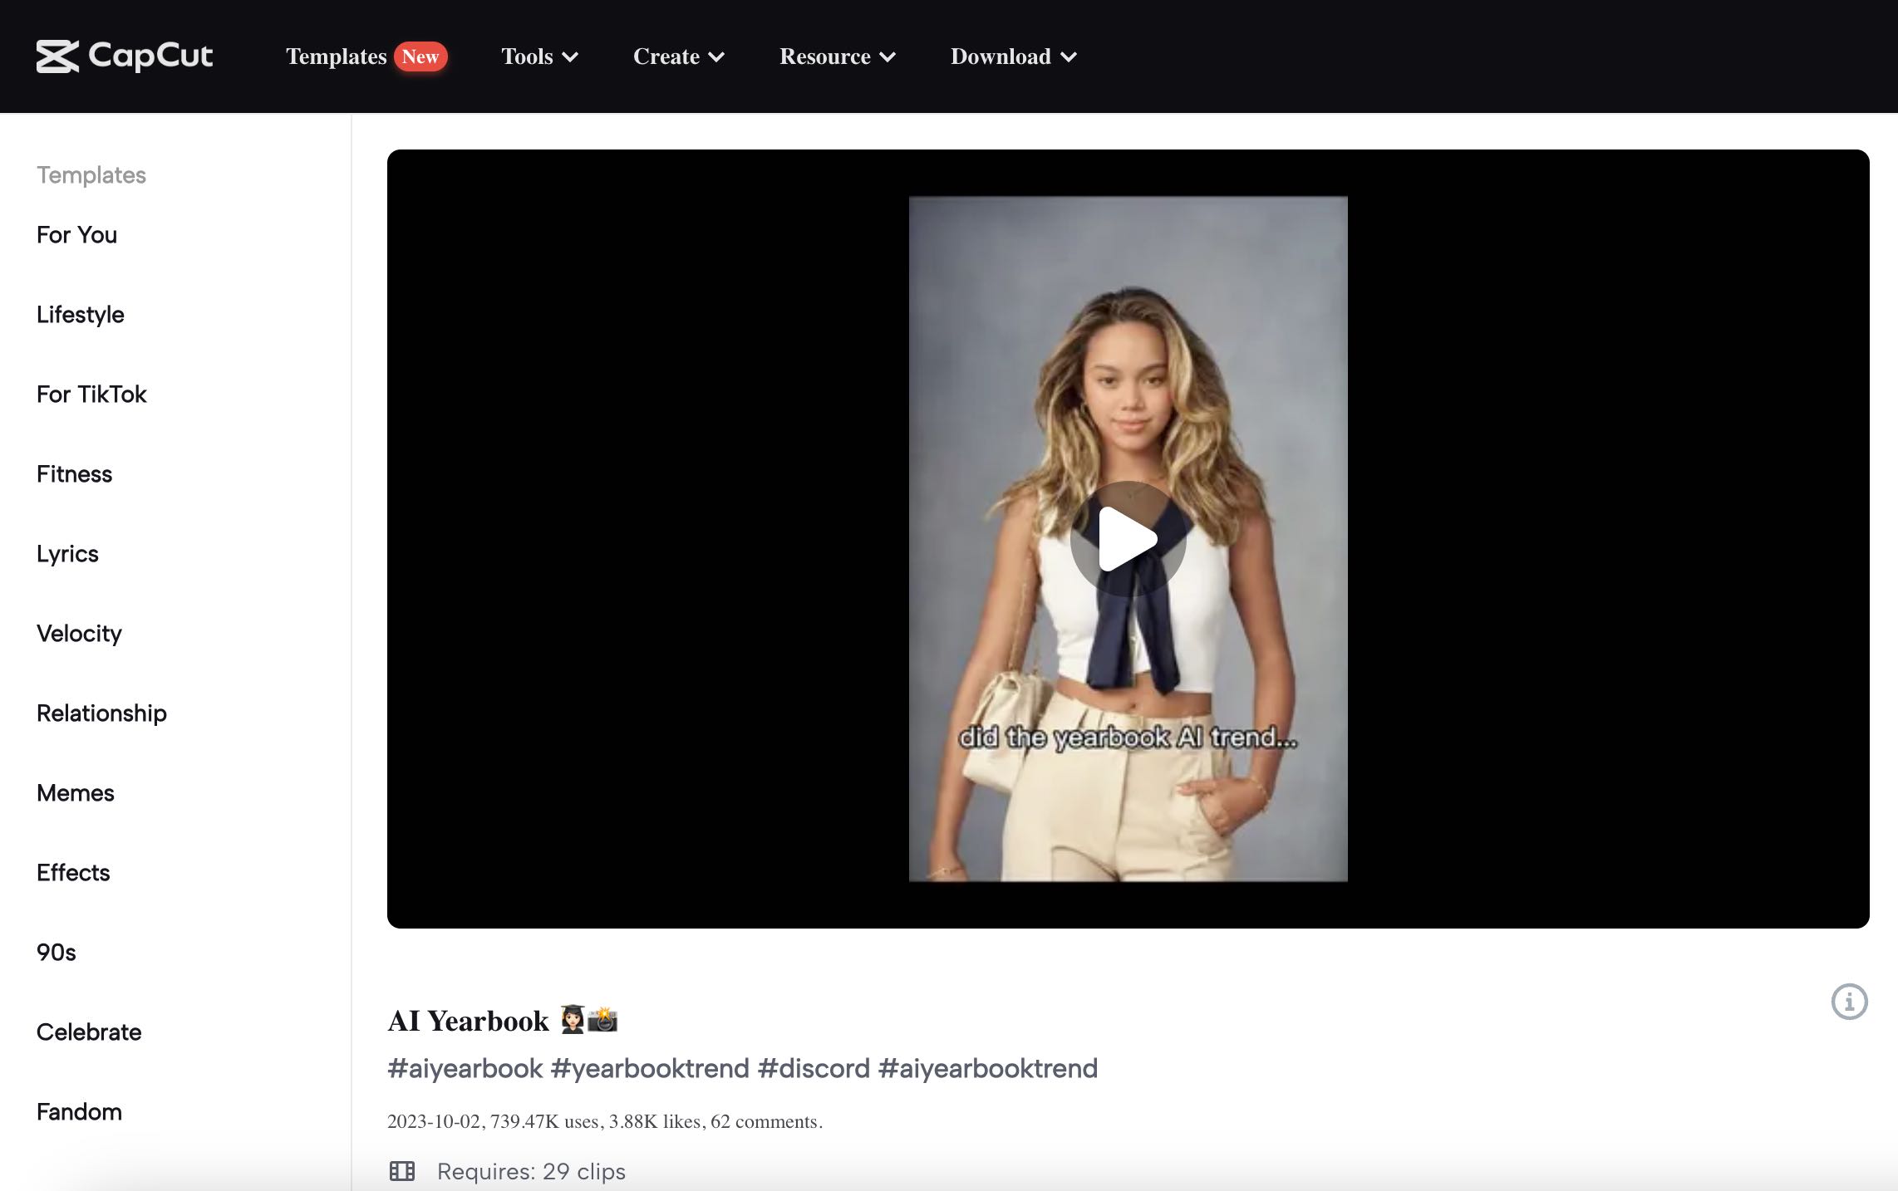Open the For TikTok templates category
This screenshot has height=1191, width=1898.
click(91, 395)
